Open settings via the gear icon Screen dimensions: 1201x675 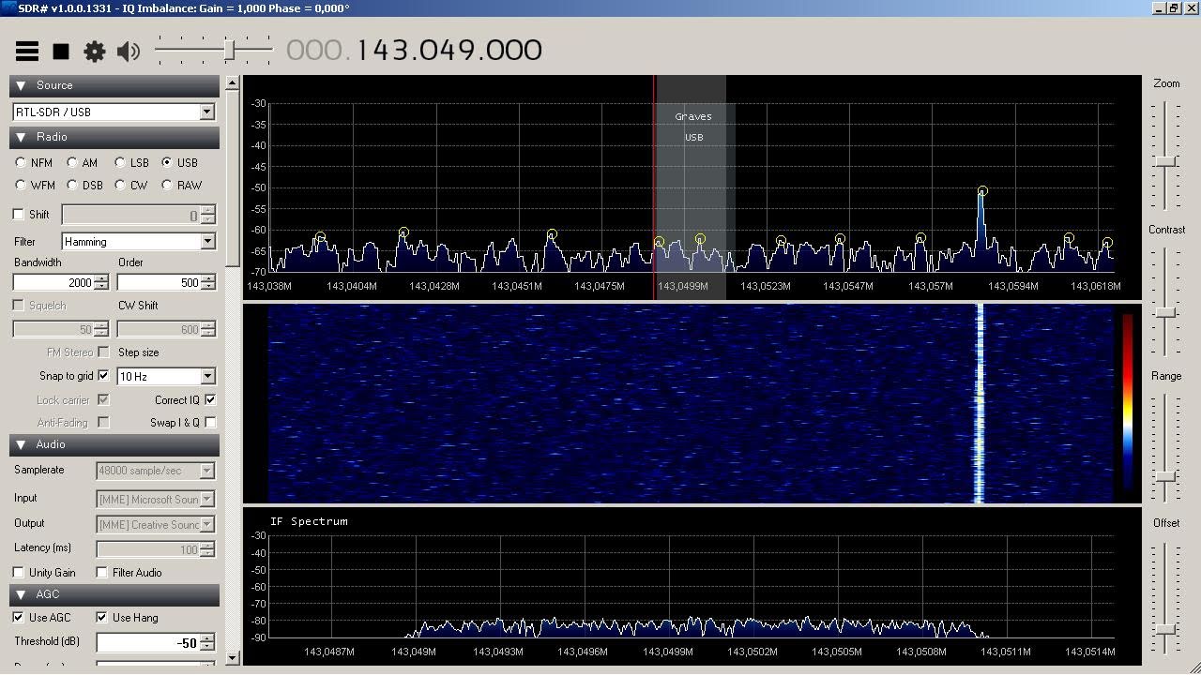(94, 51)
